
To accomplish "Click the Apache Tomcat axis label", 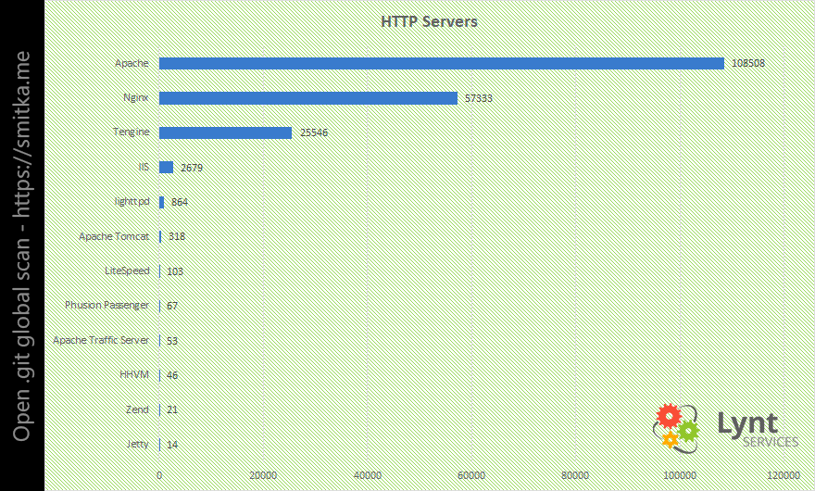I will coord(114,236).
